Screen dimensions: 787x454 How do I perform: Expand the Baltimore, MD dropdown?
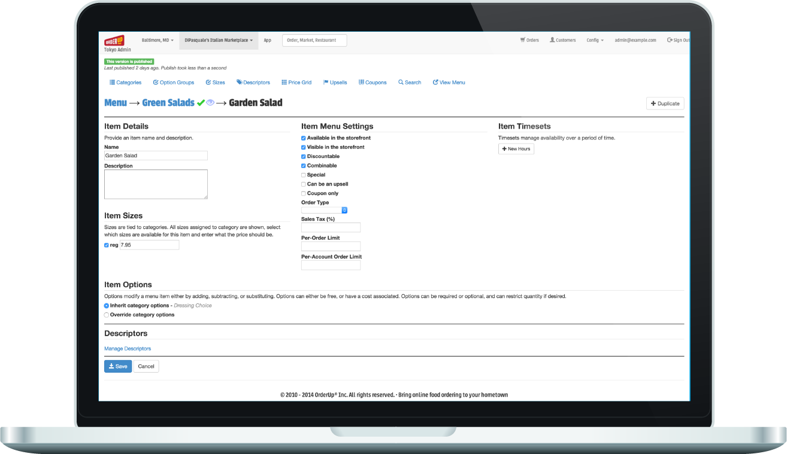tap(158, 40)
